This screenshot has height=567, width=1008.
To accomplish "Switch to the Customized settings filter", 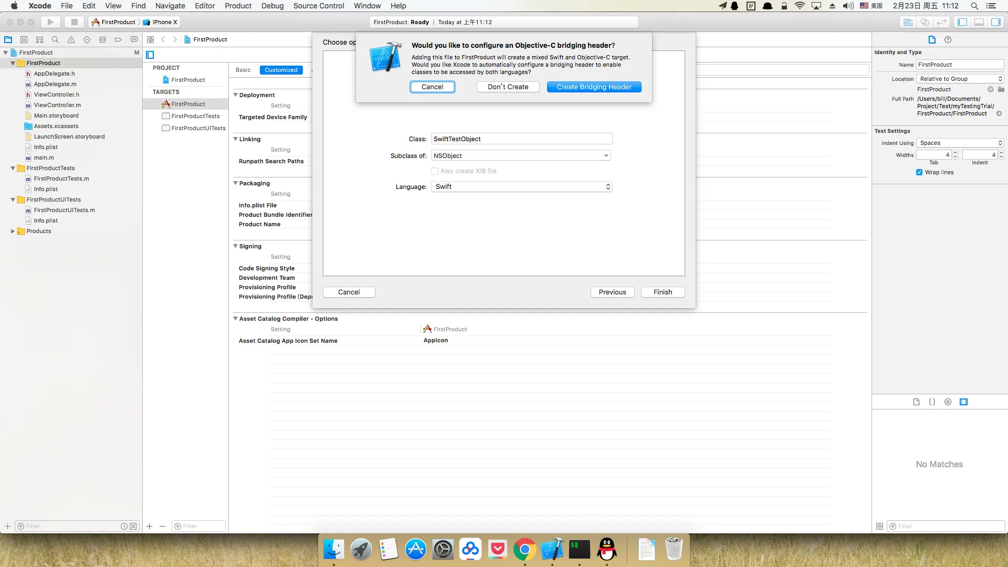I will pyautogui.click(x=281, y=70).
